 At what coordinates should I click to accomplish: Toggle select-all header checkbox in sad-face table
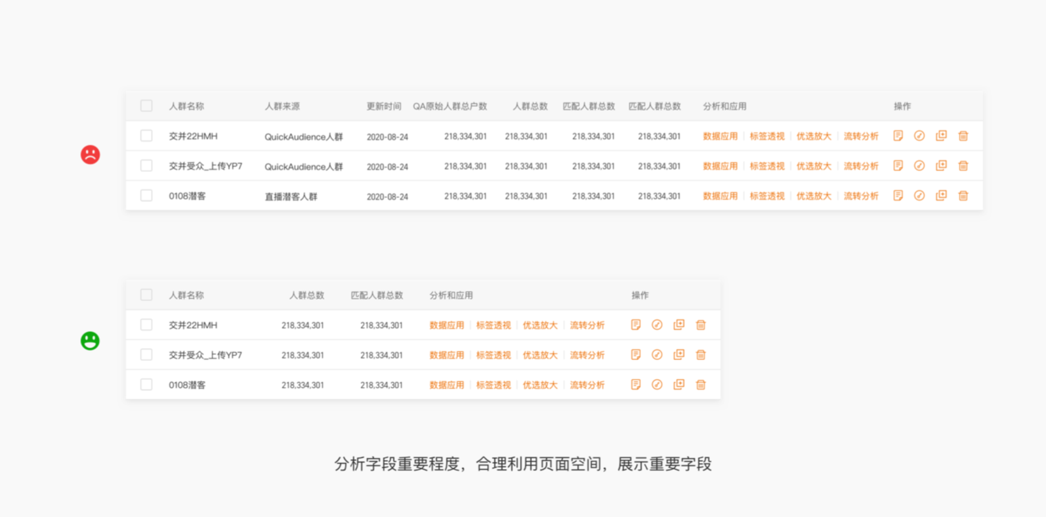[x=146, y=106]
